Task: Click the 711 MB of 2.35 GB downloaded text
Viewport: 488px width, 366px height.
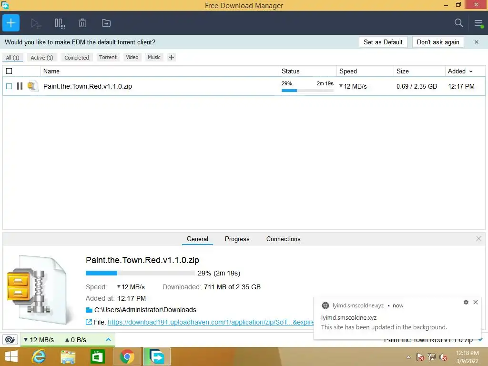Action: pos(232,287)
